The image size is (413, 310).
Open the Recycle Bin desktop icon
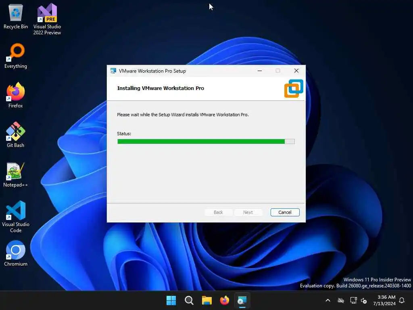pos(16,17)
